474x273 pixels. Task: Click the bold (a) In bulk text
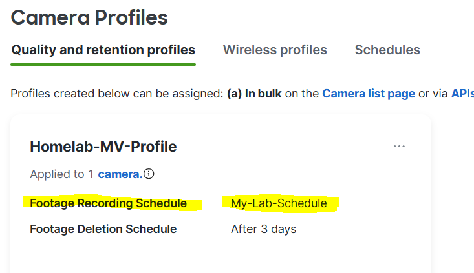(x=254, y=94)
